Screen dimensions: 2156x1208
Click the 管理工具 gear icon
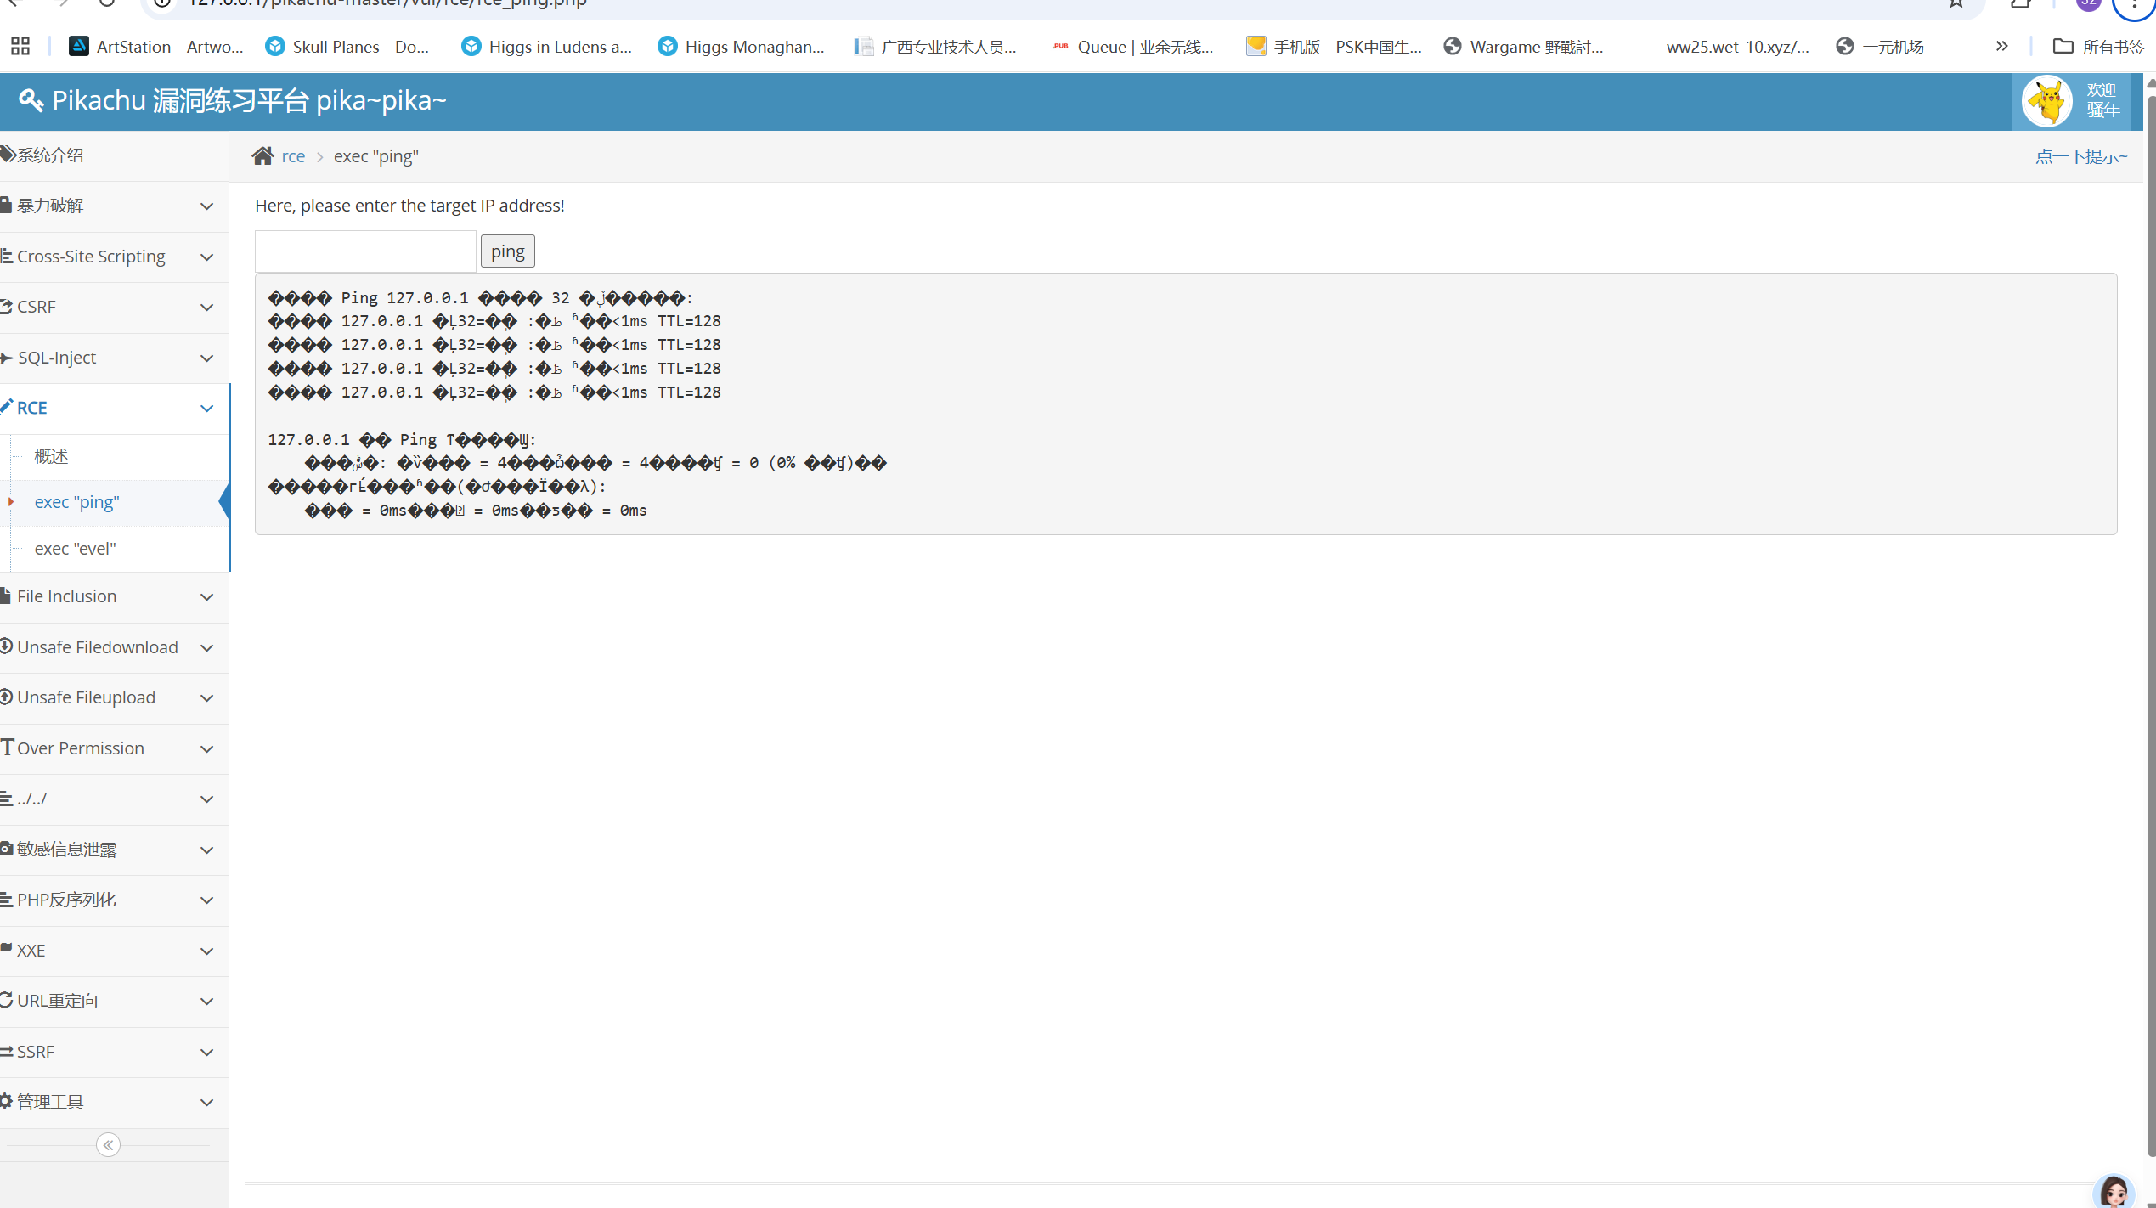[x=6, y=1101]
